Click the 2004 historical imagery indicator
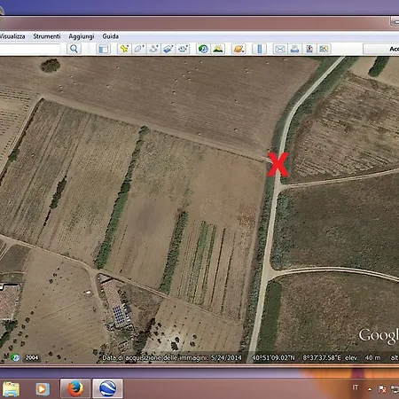This screenshot has width=399, height=399. [32, 357]
